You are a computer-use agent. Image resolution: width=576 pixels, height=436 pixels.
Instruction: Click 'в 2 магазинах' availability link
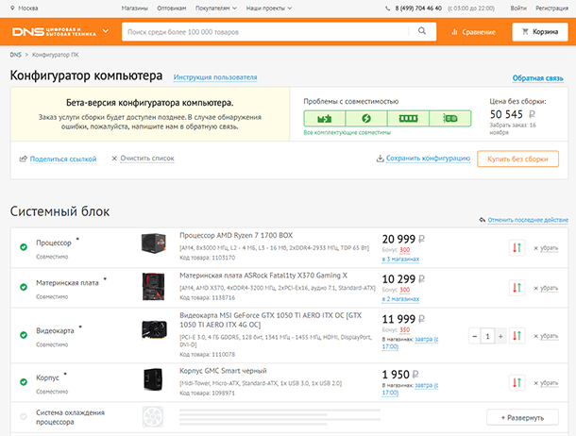pyautogui.click(x=400, y=299)
